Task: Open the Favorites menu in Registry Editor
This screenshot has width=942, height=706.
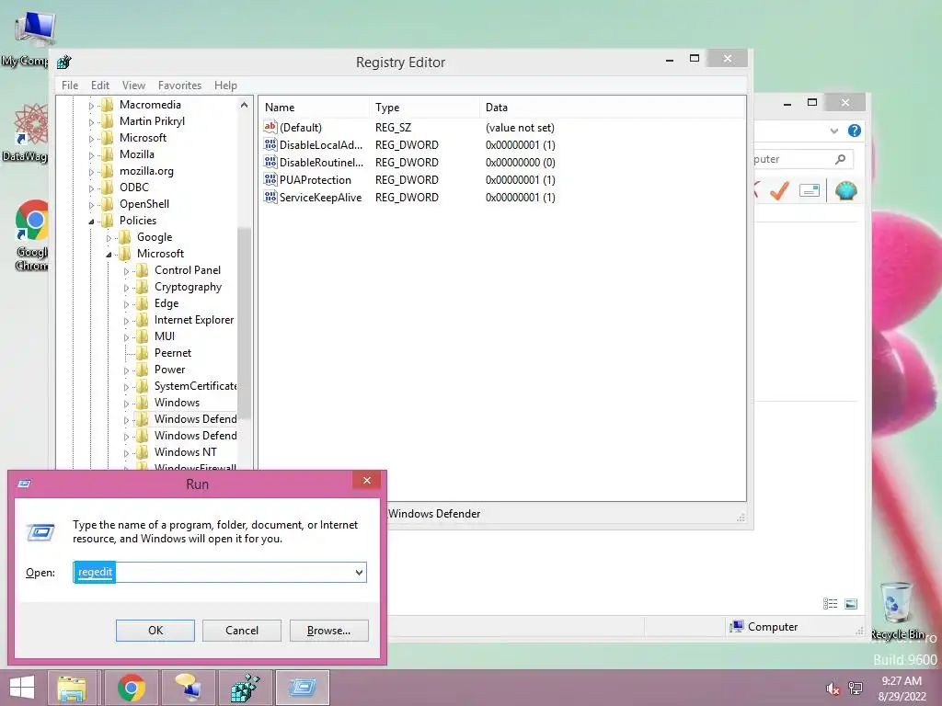Action: pos(179,85)
